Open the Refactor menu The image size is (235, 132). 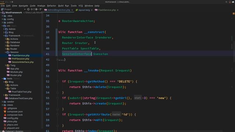[51, 6]
